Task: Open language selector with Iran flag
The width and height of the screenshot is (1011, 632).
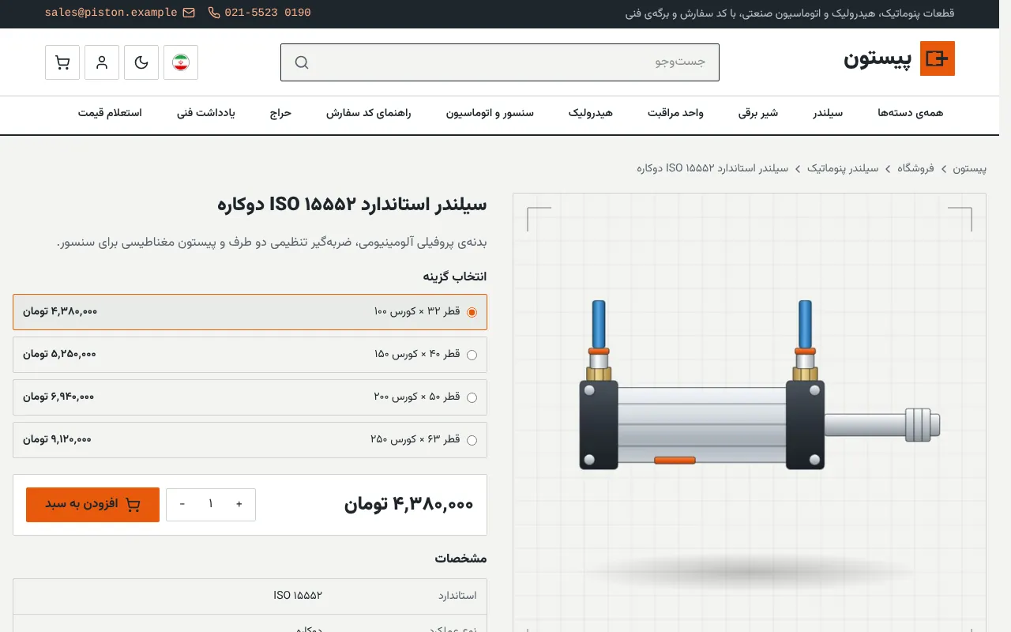Action: pyautogui.click(x=181, y=62)
